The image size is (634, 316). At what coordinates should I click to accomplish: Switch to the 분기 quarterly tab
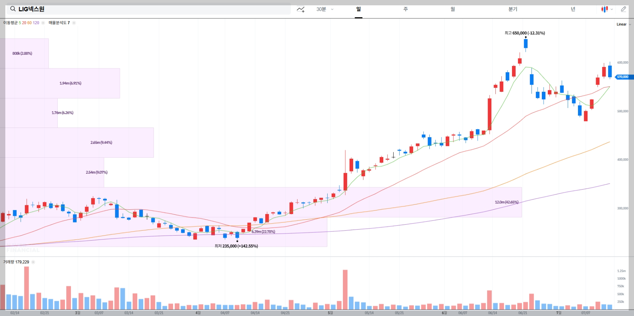(x=513, y=9)
